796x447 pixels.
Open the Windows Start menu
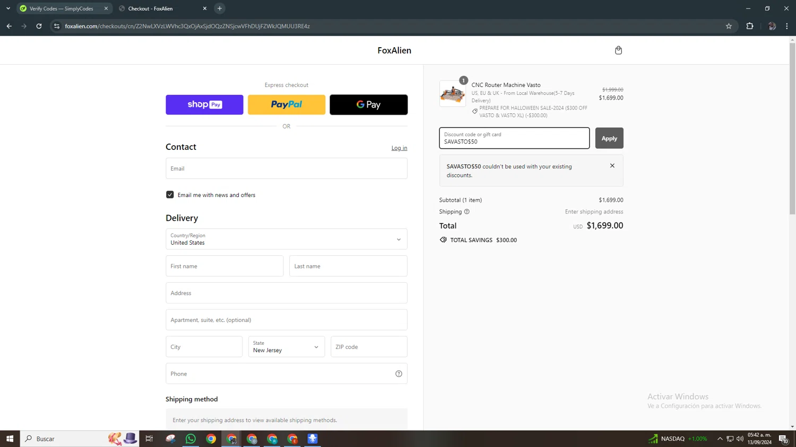10,439
